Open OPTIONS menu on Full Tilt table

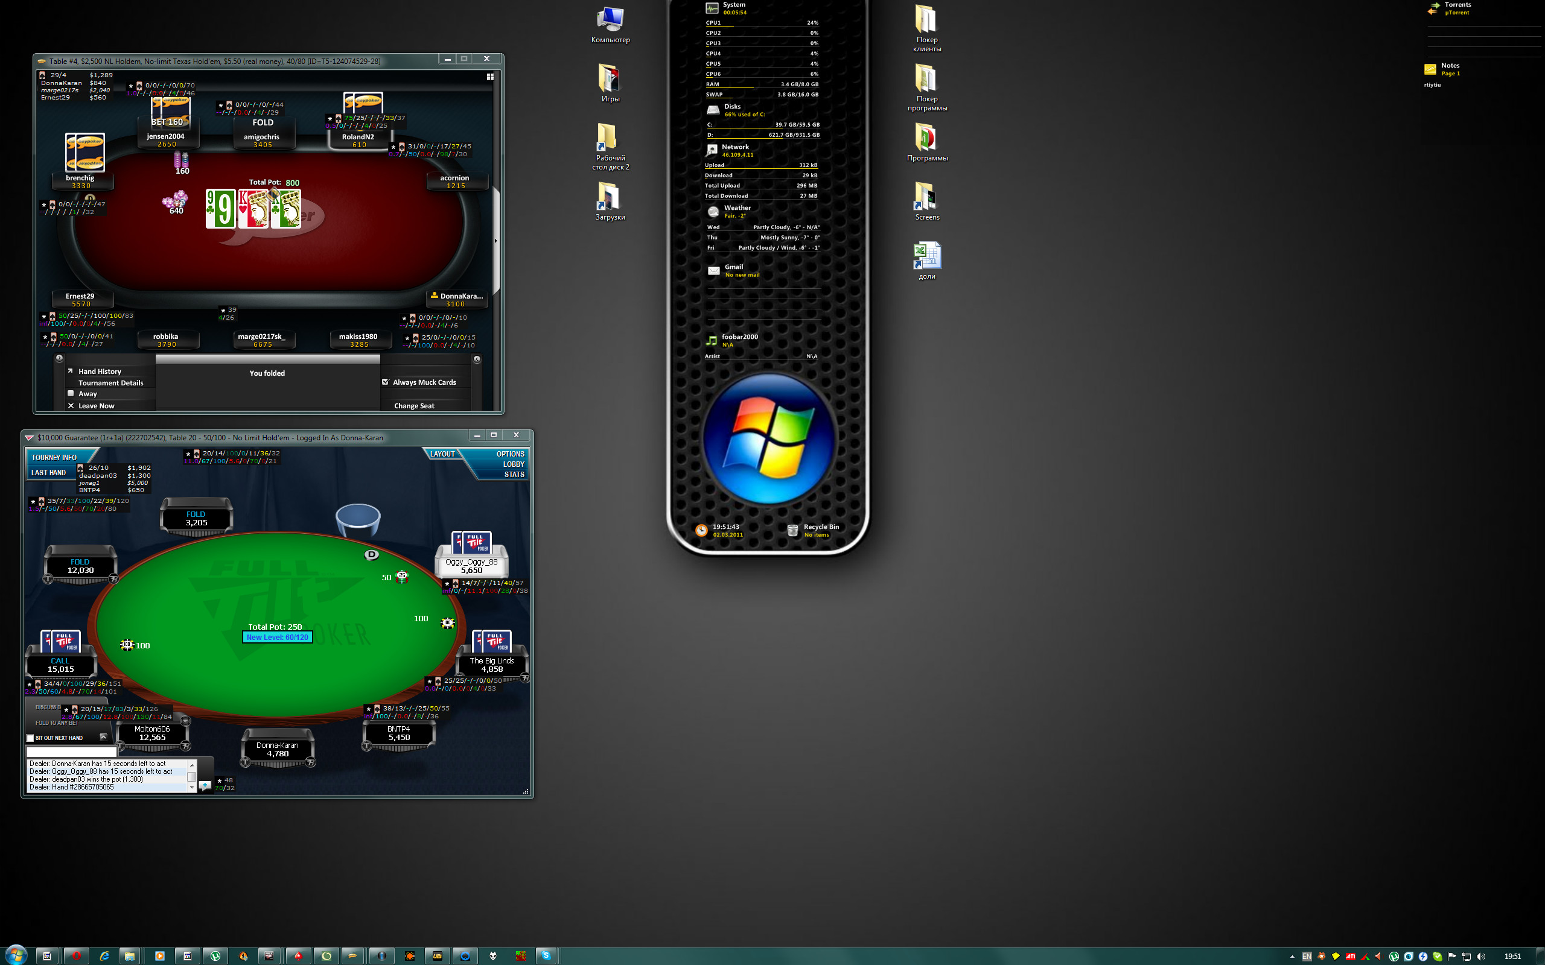pyautogui.click(x=510, y=454)
